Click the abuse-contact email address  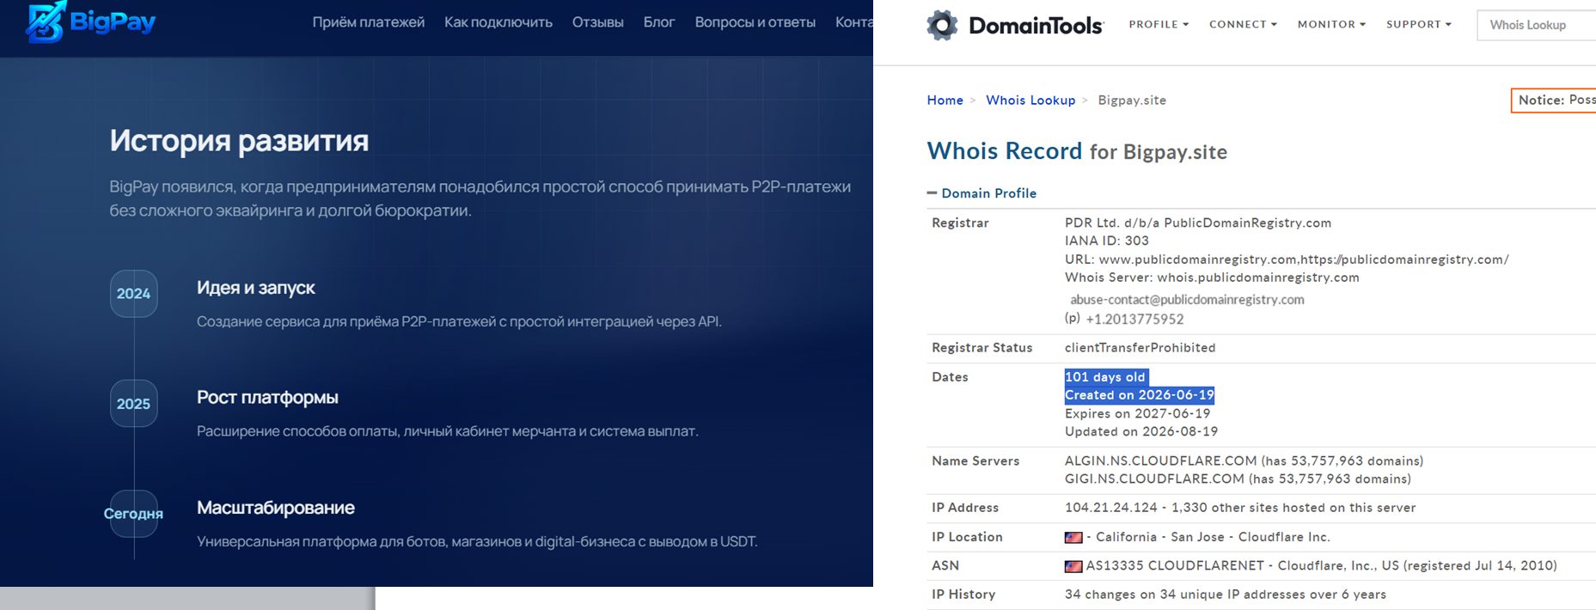click(1187, 300)
